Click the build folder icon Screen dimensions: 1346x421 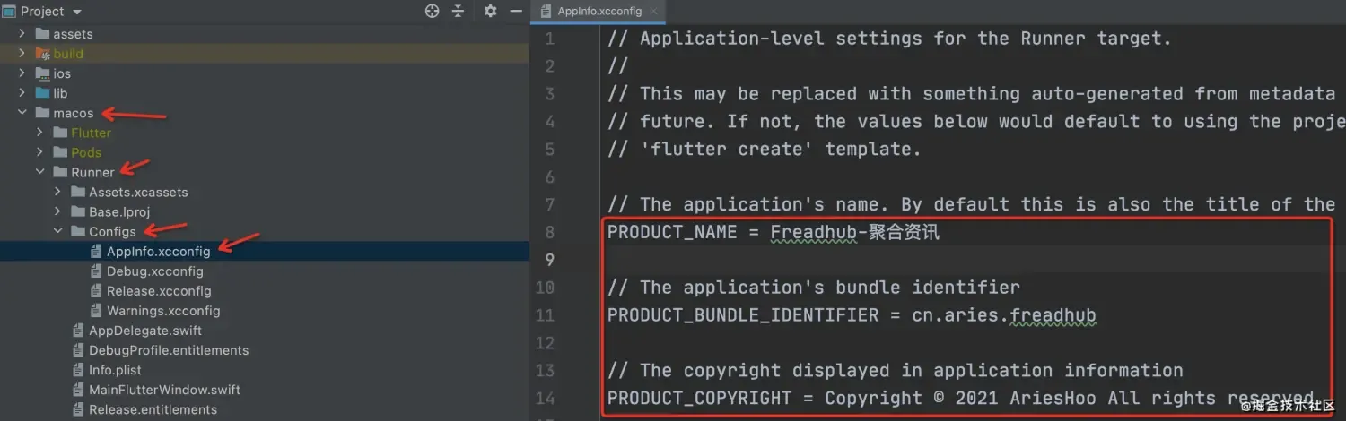[42, 54]
